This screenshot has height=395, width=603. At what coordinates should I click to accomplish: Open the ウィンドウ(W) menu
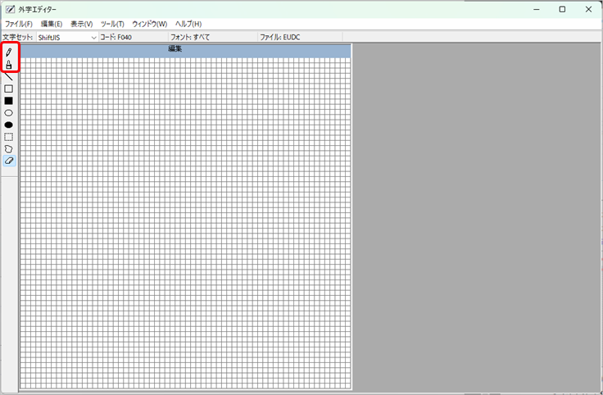click(149, 24)
